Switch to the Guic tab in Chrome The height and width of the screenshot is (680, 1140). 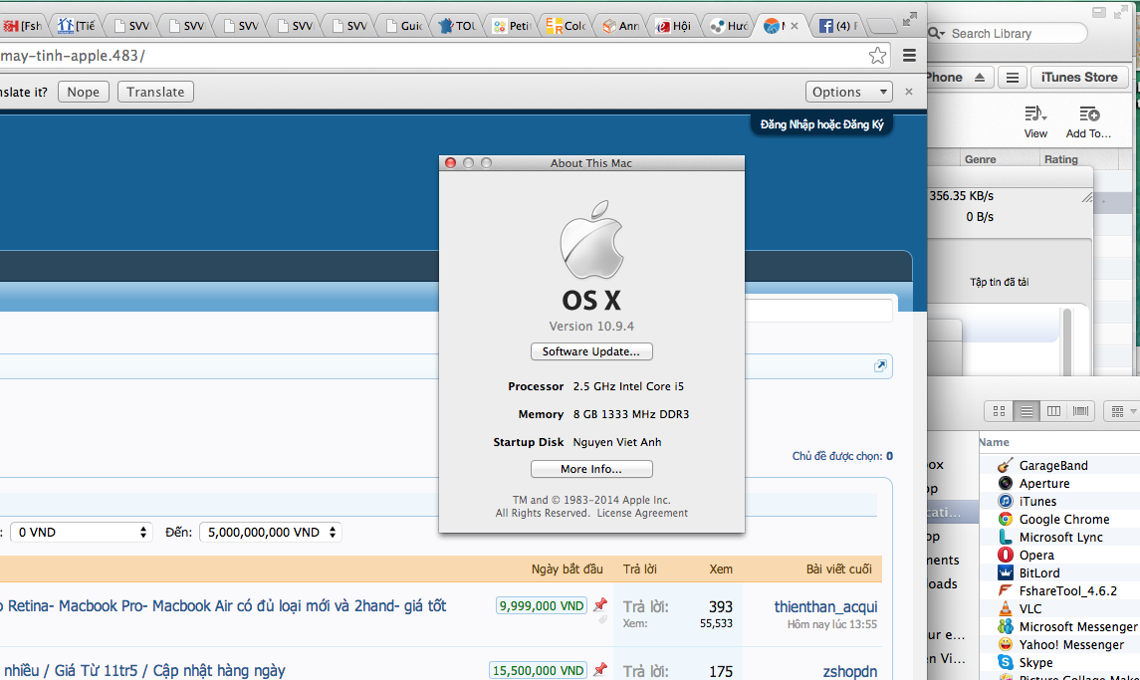pos(403,26)
